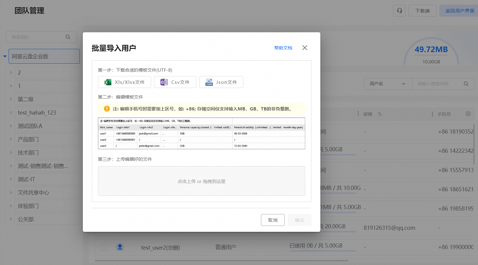Select 公关部 team in tree

click(47, 219)
